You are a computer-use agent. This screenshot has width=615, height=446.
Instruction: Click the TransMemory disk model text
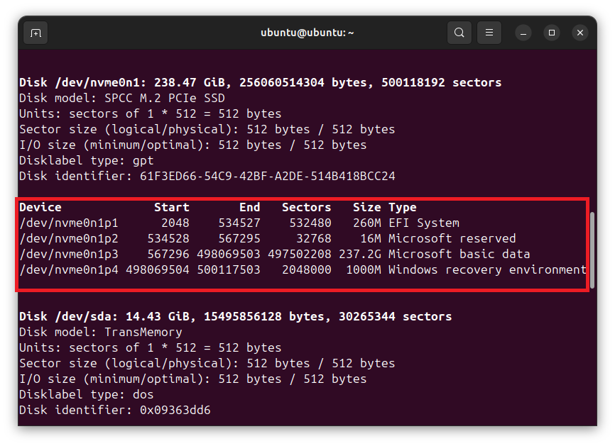pos(143,333)
